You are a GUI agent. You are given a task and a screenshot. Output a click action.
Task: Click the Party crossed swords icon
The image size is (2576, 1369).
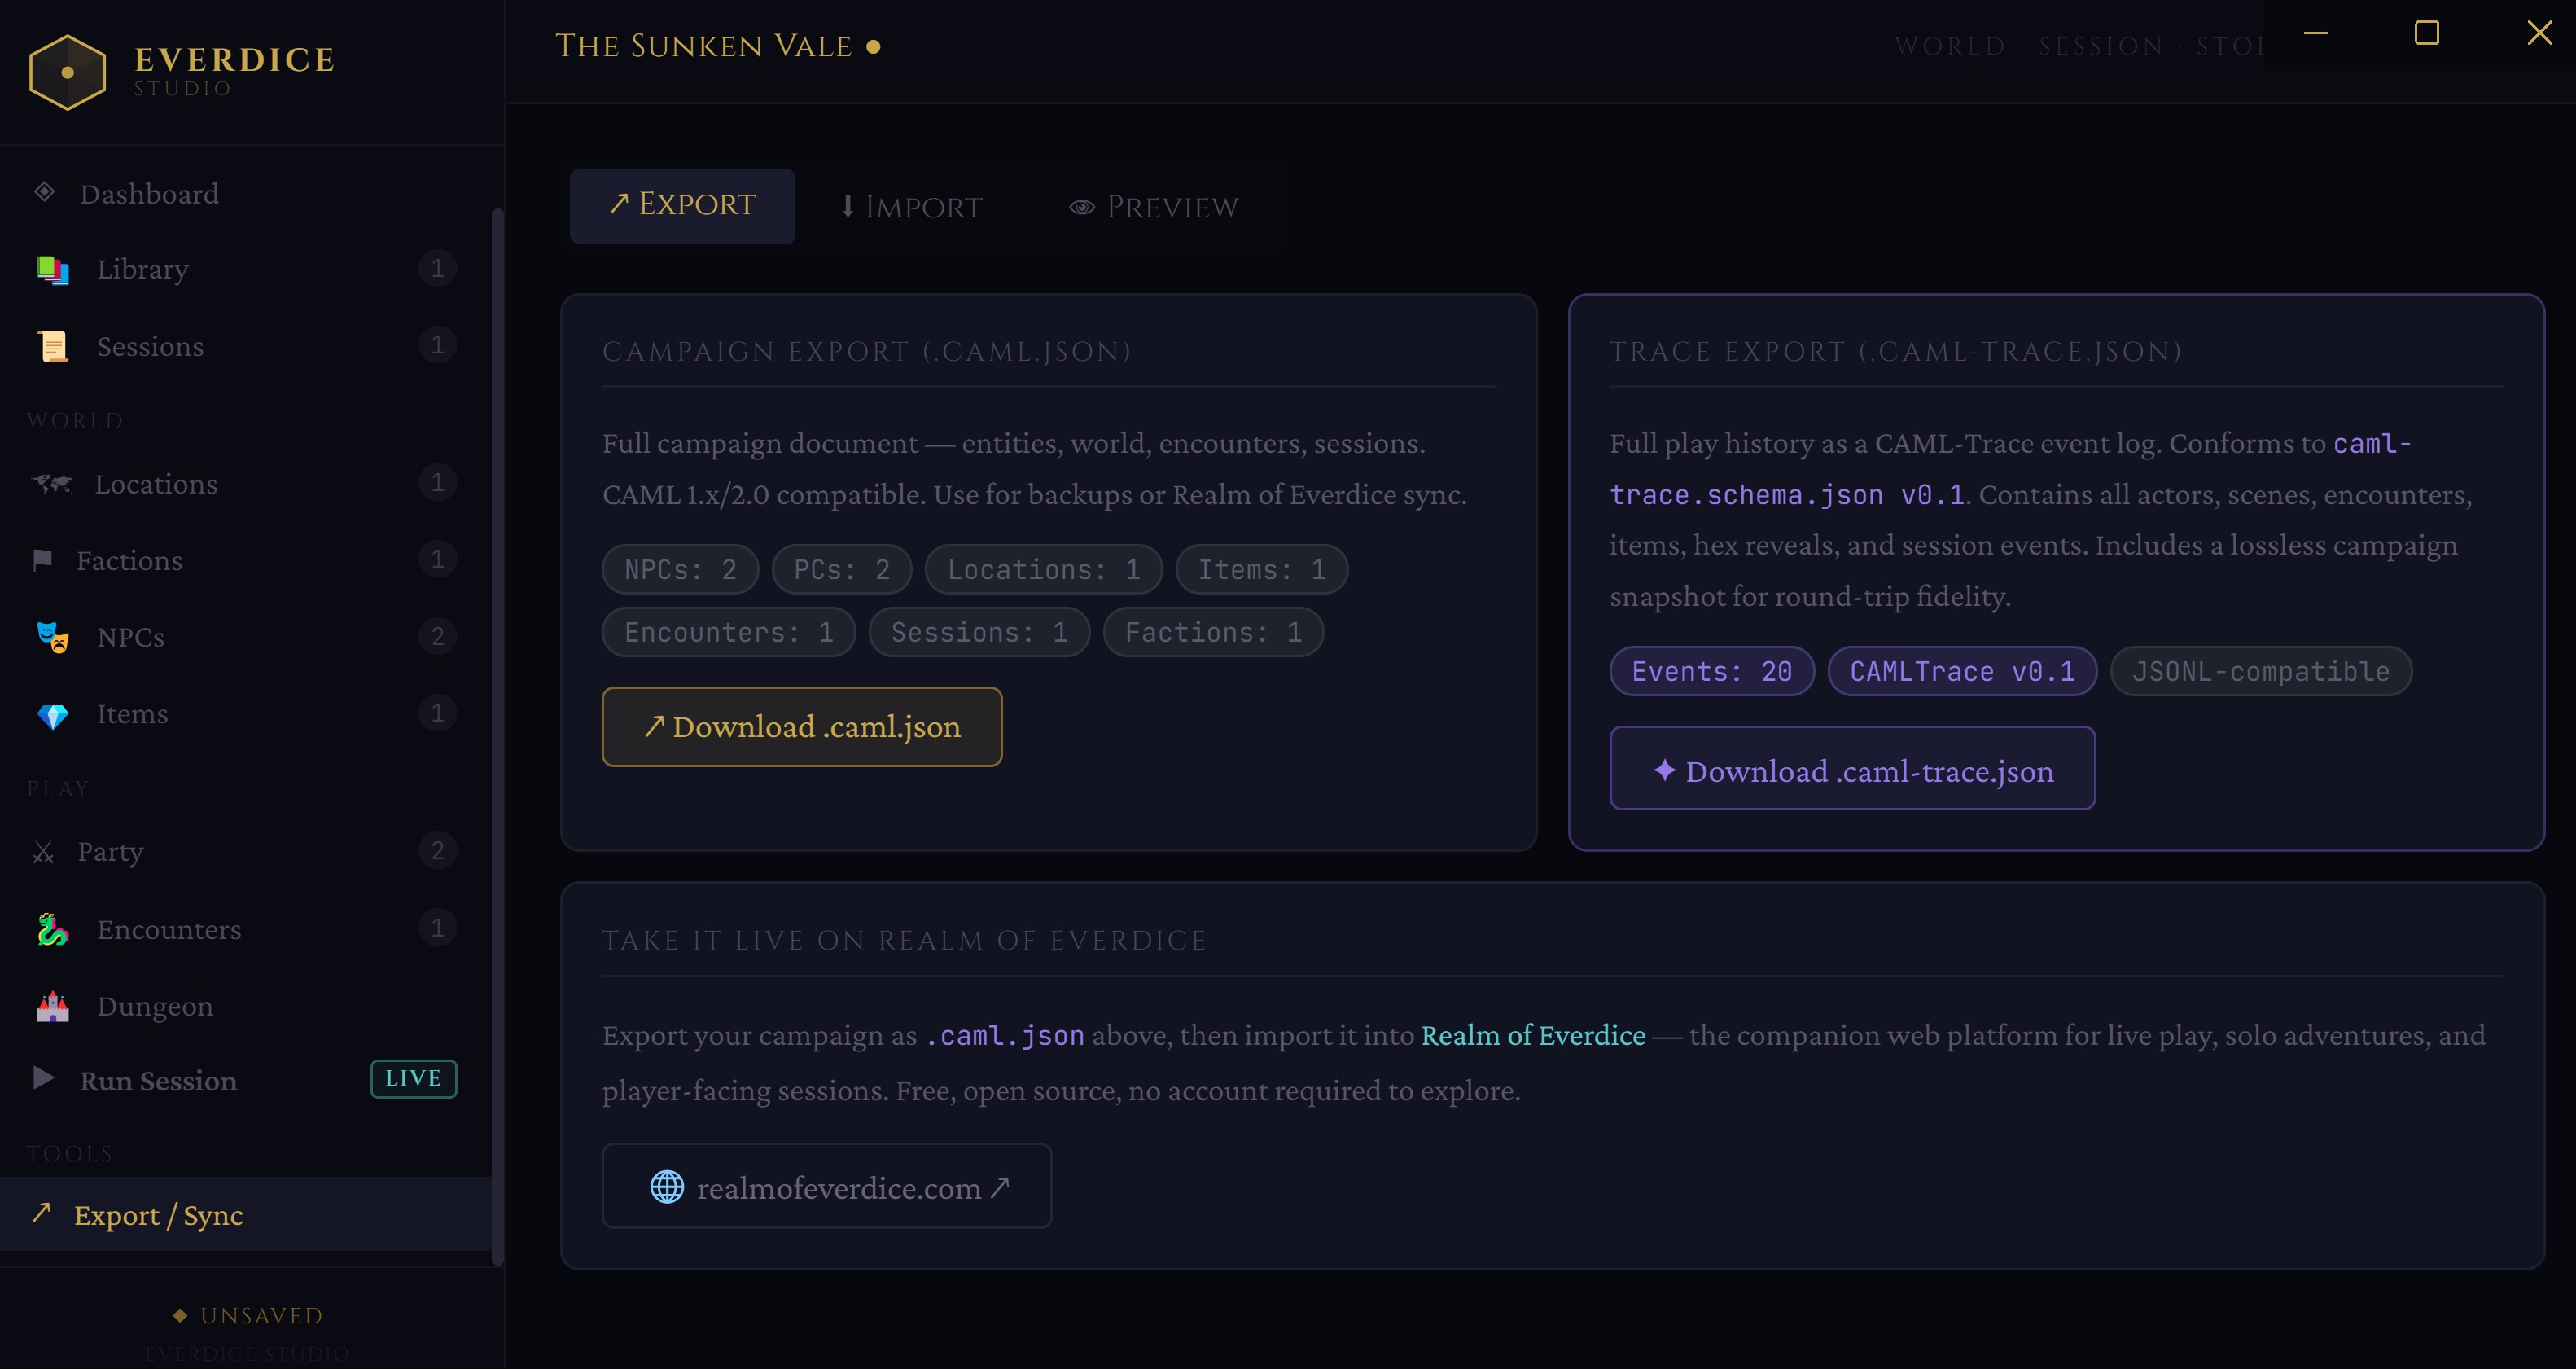[43, 852]
